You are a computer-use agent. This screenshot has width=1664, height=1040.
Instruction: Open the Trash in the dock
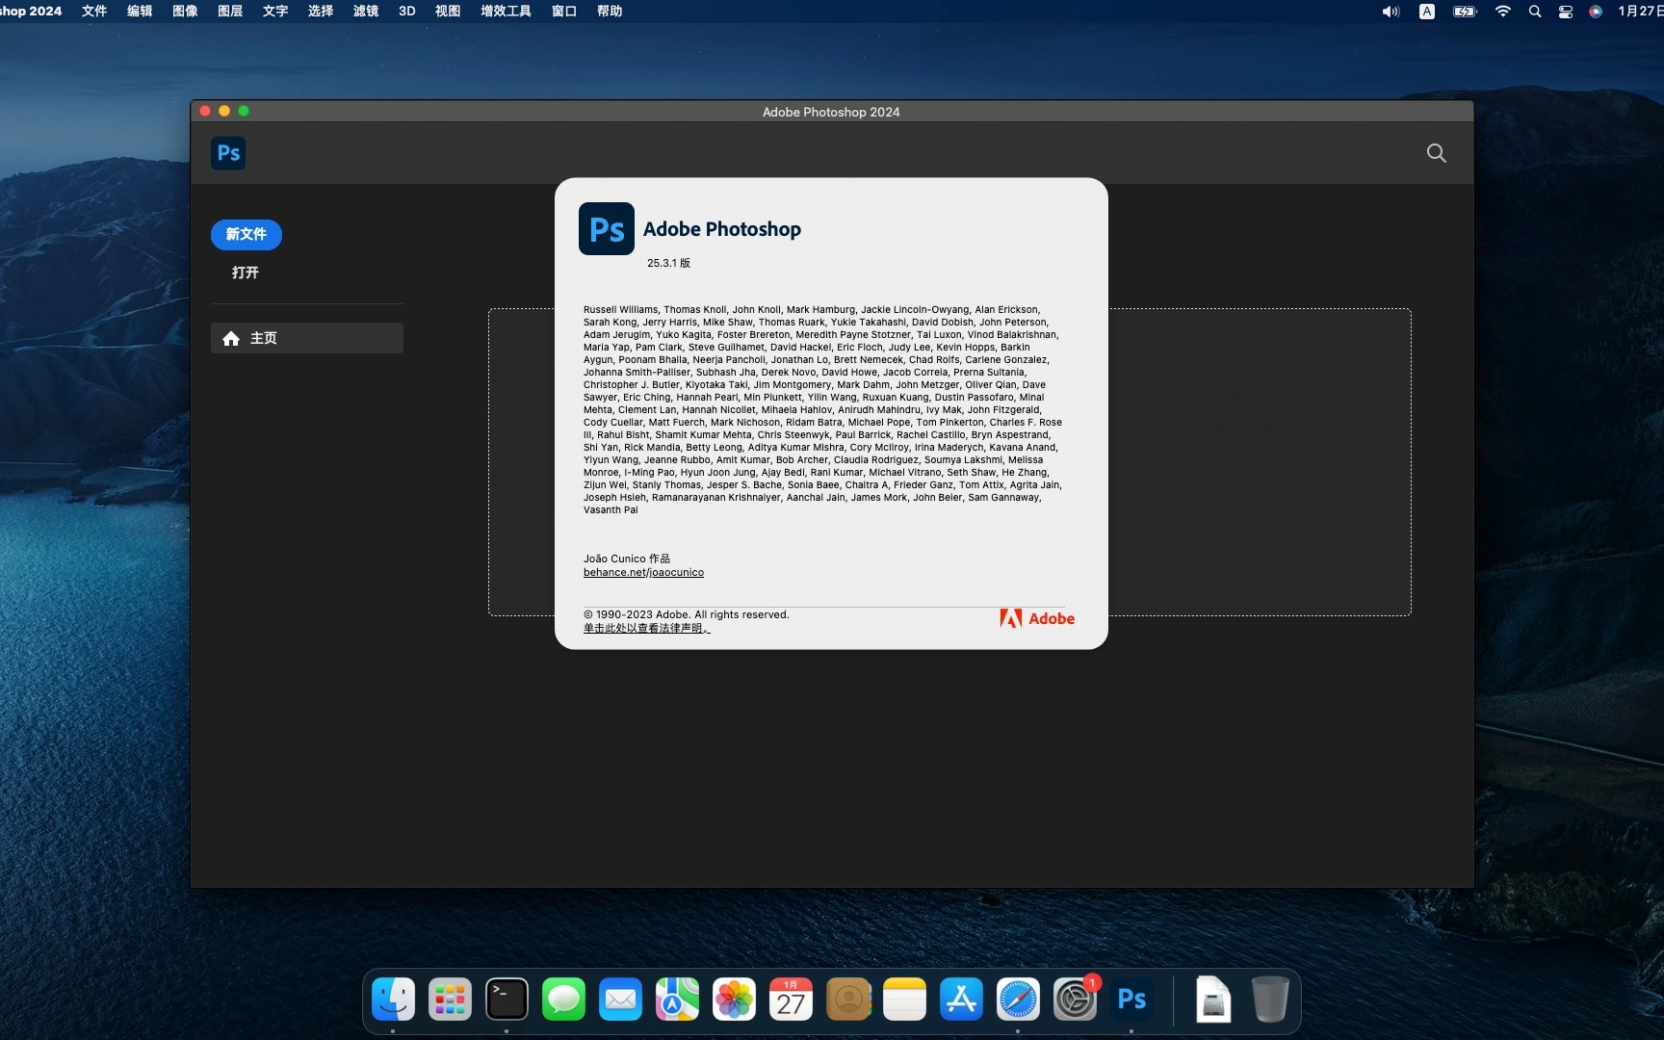1270,1000
